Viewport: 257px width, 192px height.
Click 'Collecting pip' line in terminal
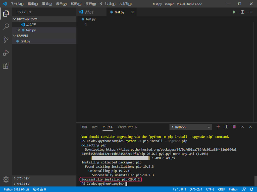(x=94, y=145)
